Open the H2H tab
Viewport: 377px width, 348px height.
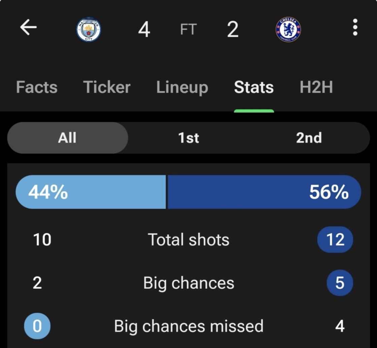pos(316,87)
